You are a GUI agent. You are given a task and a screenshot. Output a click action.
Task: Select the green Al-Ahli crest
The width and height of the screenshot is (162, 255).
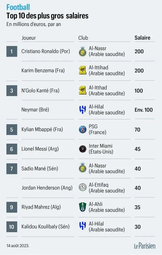83,207
